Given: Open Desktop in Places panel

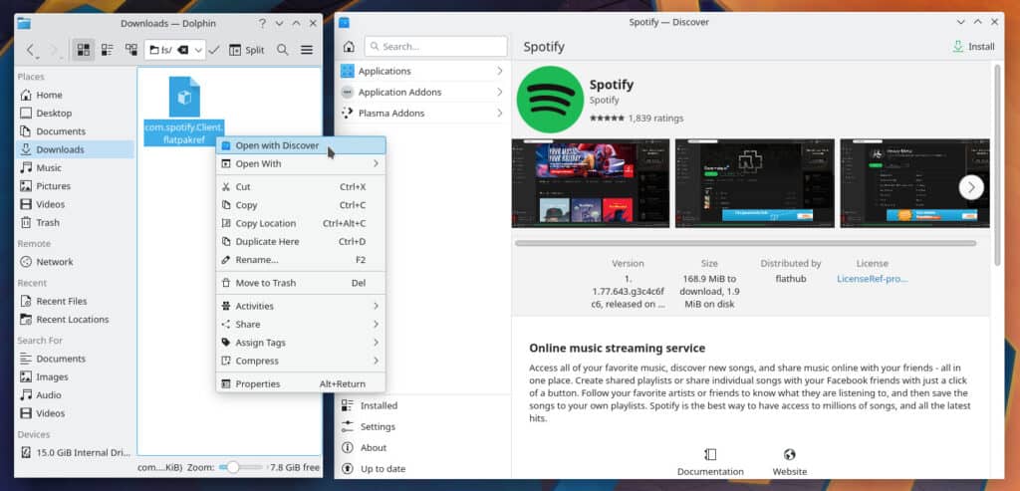Looking at the screenshot, I should point(75,114).
